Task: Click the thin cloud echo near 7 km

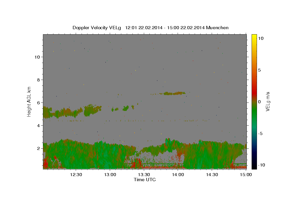Action: click(174, 93)
